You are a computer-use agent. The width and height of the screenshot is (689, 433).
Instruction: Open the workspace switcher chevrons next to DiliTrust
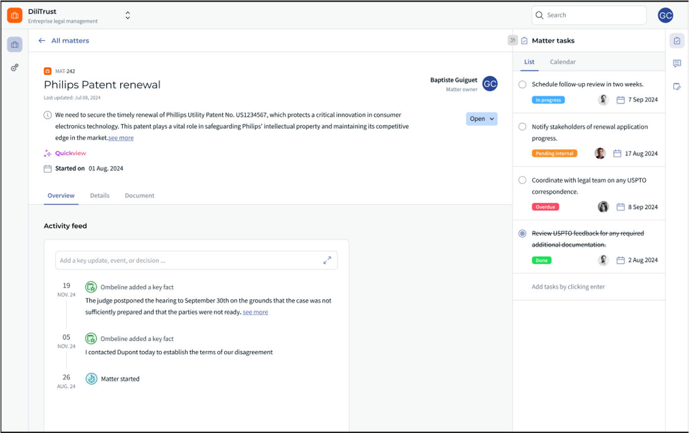point(128,15)
